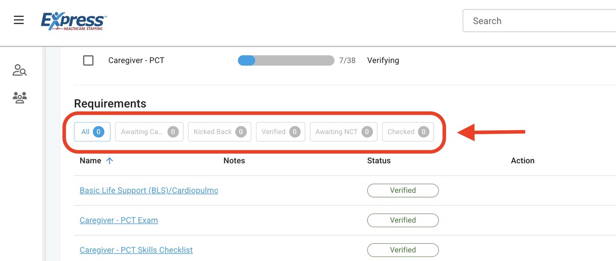Click Verified status badge for BLS row

[403, 190]
